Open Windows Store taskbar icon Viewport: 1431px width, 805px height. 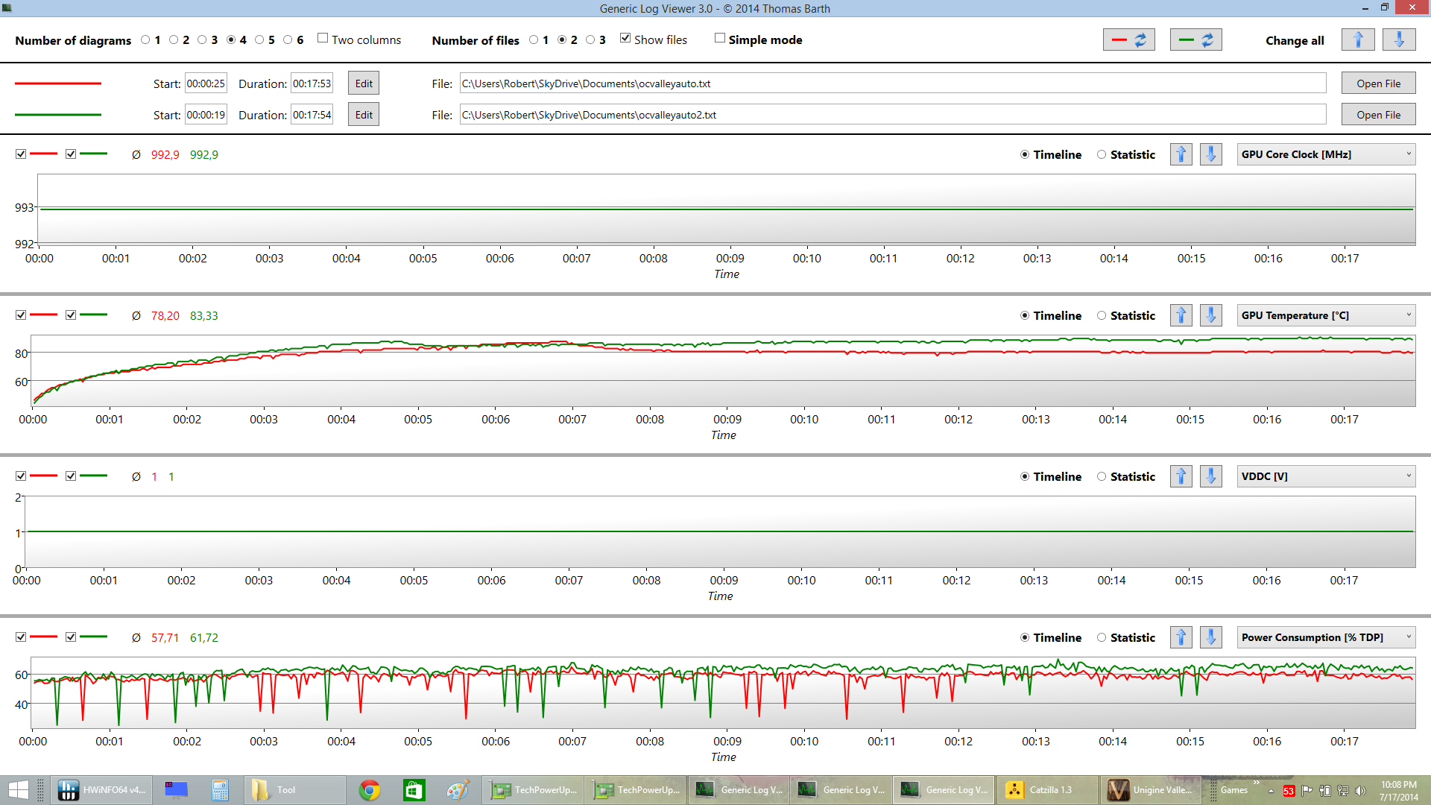414,790
